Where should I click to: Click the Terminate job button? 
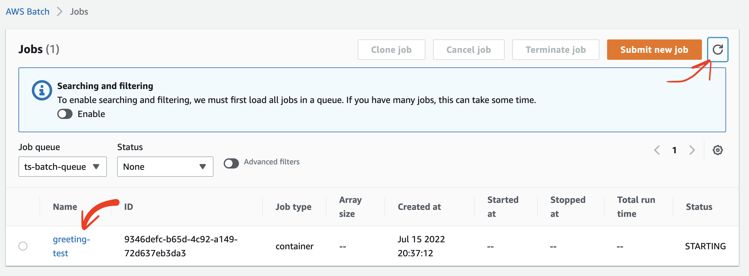pyautogui.click(x=556, y=50)
